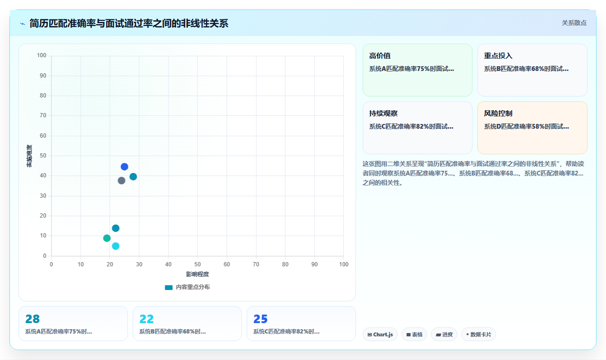This screenshot has width=606, height=360.
Task: Select the 表格 tag
Action: 414,334
